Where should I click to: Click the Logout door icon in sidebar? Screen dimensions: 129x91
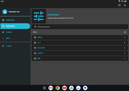(3, 46)
